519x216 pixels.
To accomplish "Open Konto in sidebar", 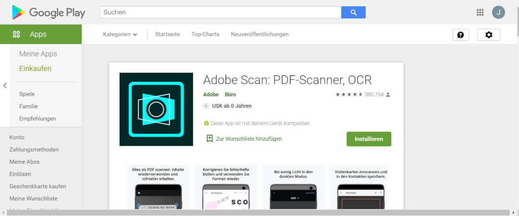I will [17, 138].
